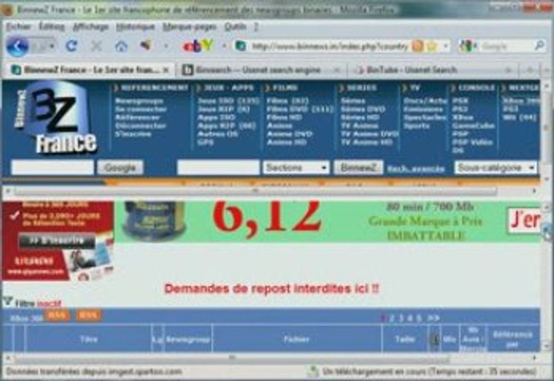Screen dimensions: 554x381
Task: Open the TV Anime DVD link
Action: point(369,134)
